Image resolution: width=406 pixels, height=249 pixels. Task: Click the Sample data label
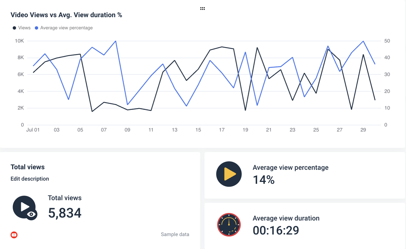[x=175, y=234]
